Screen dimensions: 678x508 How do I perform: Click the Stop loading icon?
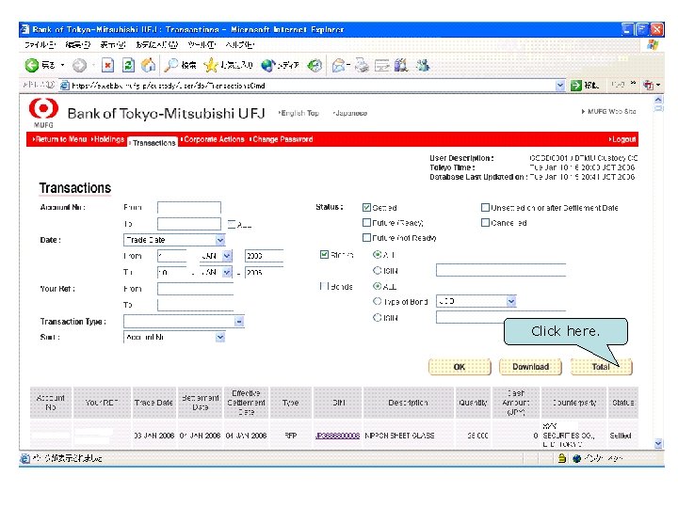point(107,65)
